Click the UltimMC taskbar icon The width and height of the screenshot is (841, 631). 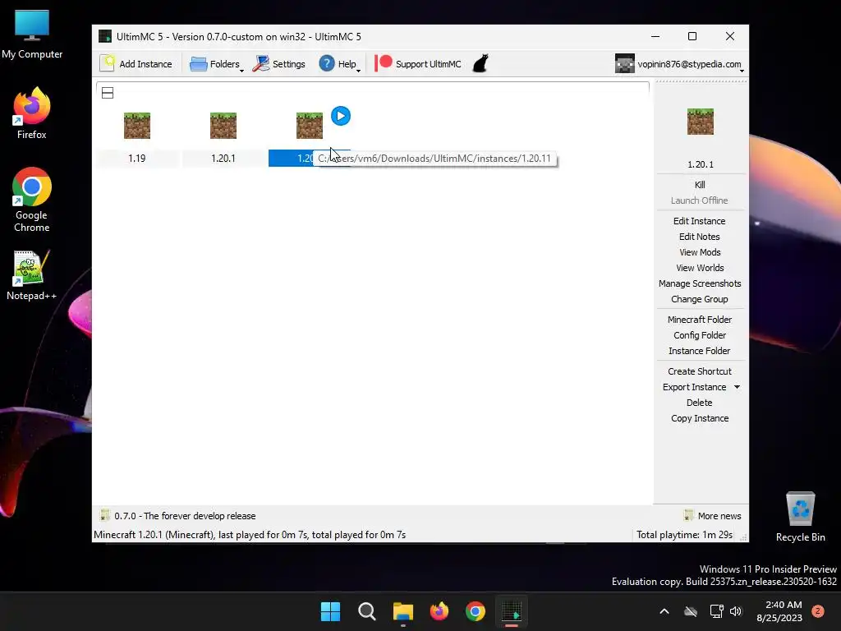click(x=512, y=611)
